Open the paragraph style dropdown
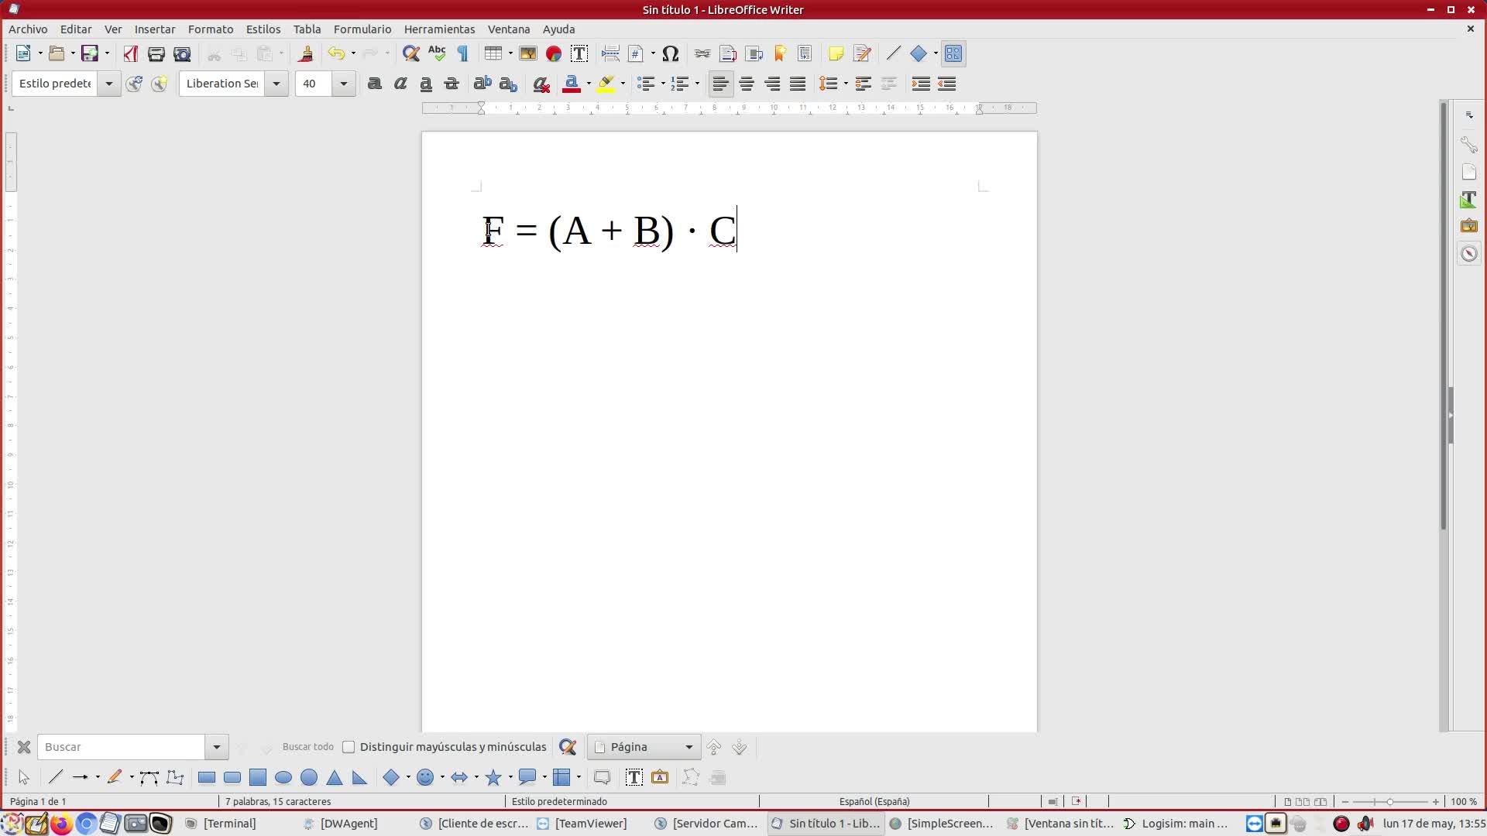 (x=109, y=84)
